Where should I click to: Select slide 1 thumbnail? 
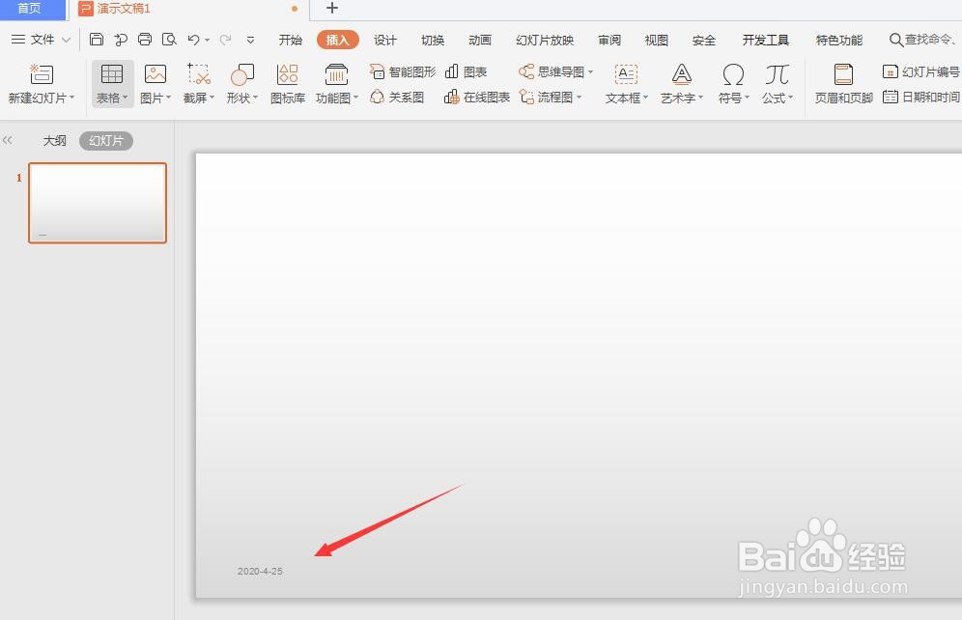pos(98,203)
